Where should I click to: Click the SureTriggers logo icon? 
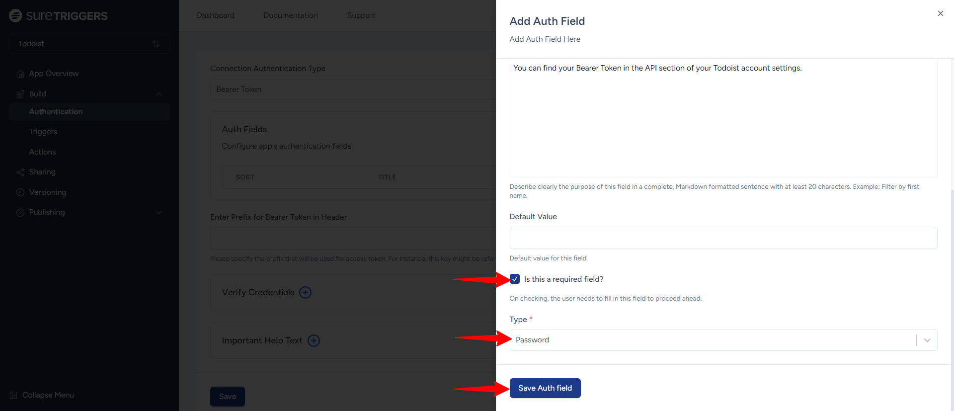click(15, 16)
